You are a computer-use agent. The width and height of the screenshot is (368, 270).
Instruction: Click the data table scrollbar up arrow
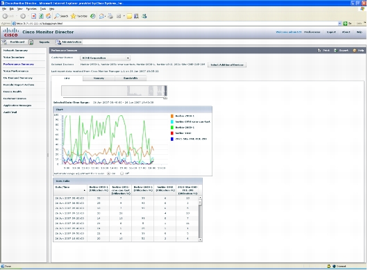click(200, 198)
